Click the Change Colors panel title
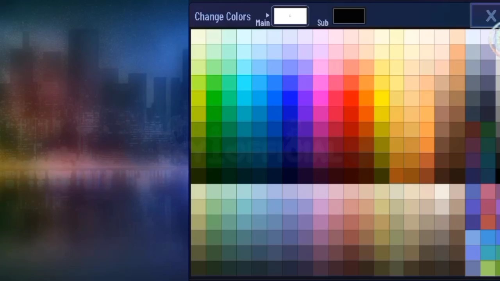 tap(223, 16)
